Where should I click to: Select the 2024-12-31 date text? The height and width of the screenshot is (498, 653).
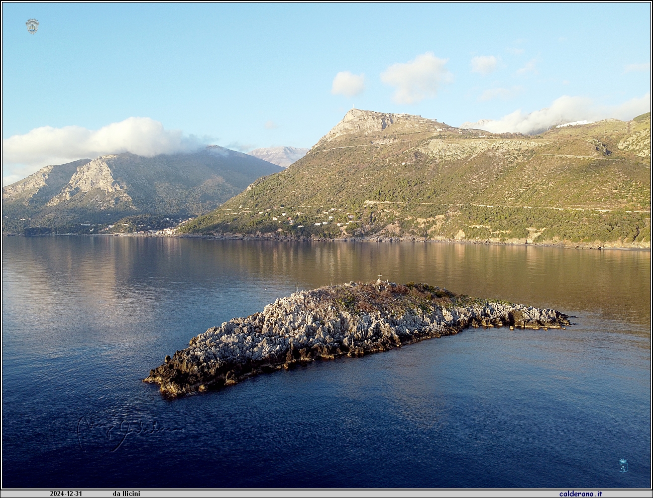click(66, 494)
